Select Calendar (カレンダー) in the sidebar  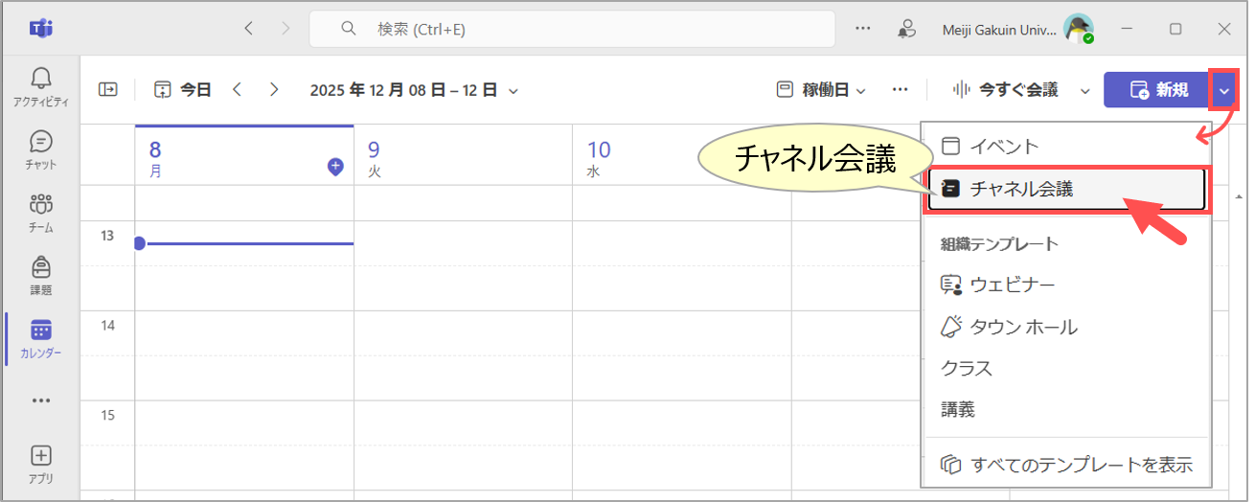tap(41, 337)
